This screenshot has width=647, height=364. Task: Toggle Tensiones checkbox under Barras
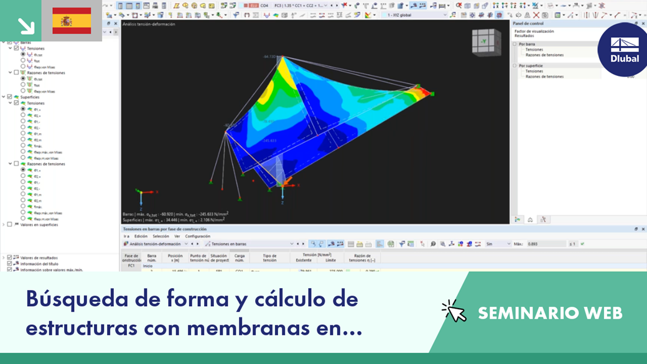click(x=17, y=49)
